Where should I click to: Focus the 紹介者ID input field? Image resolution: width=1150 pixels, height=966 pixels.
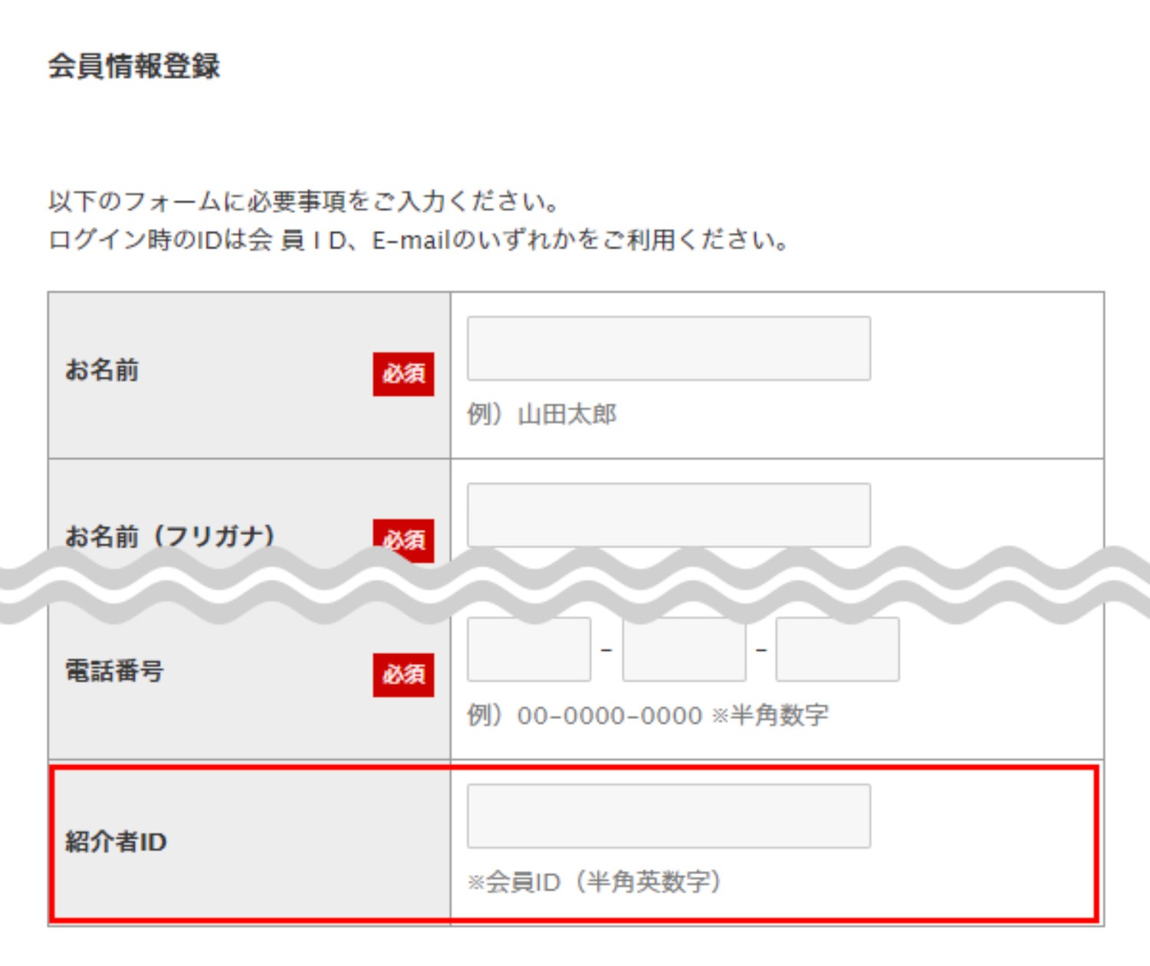[669, 816]
